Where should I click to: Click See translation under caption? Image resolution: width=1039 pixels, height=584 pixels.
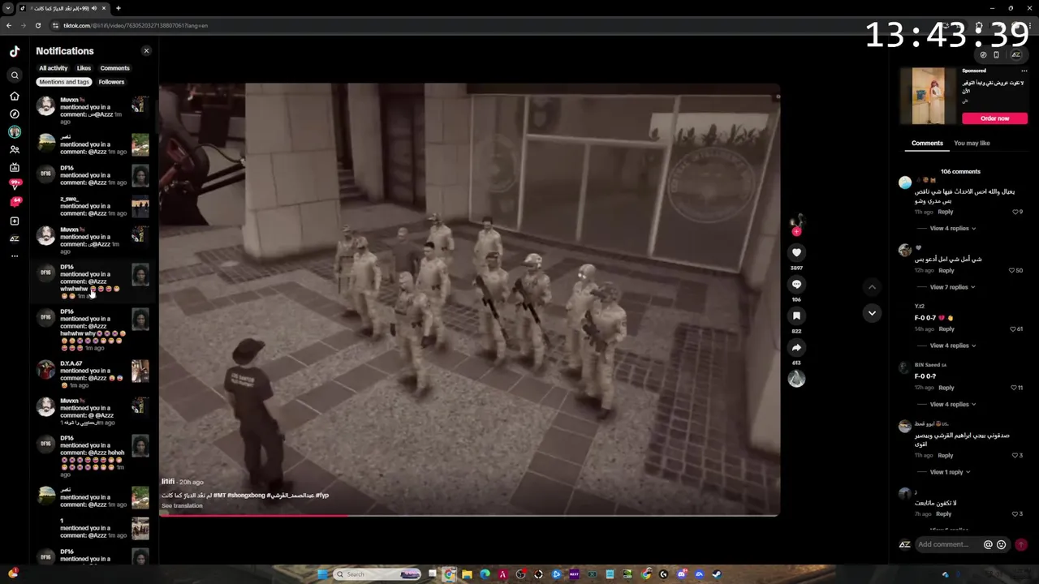(182, 505)
